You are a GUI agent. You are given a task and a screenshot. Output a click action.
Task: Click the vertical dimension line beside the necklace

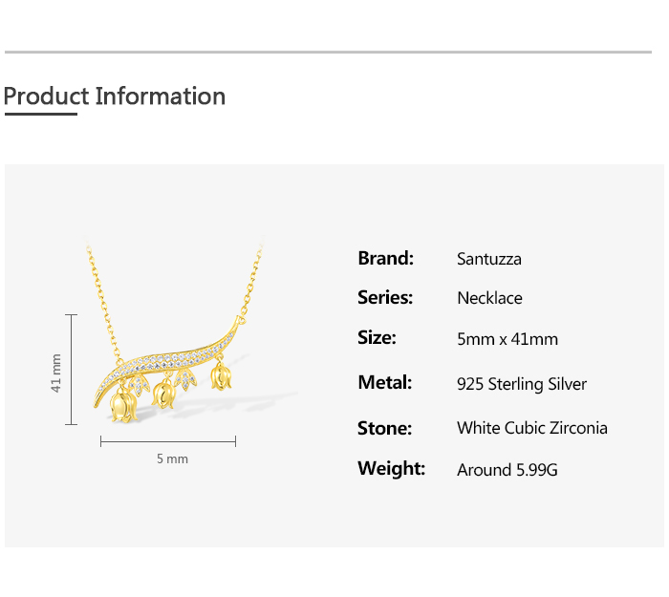coord(72,369)
